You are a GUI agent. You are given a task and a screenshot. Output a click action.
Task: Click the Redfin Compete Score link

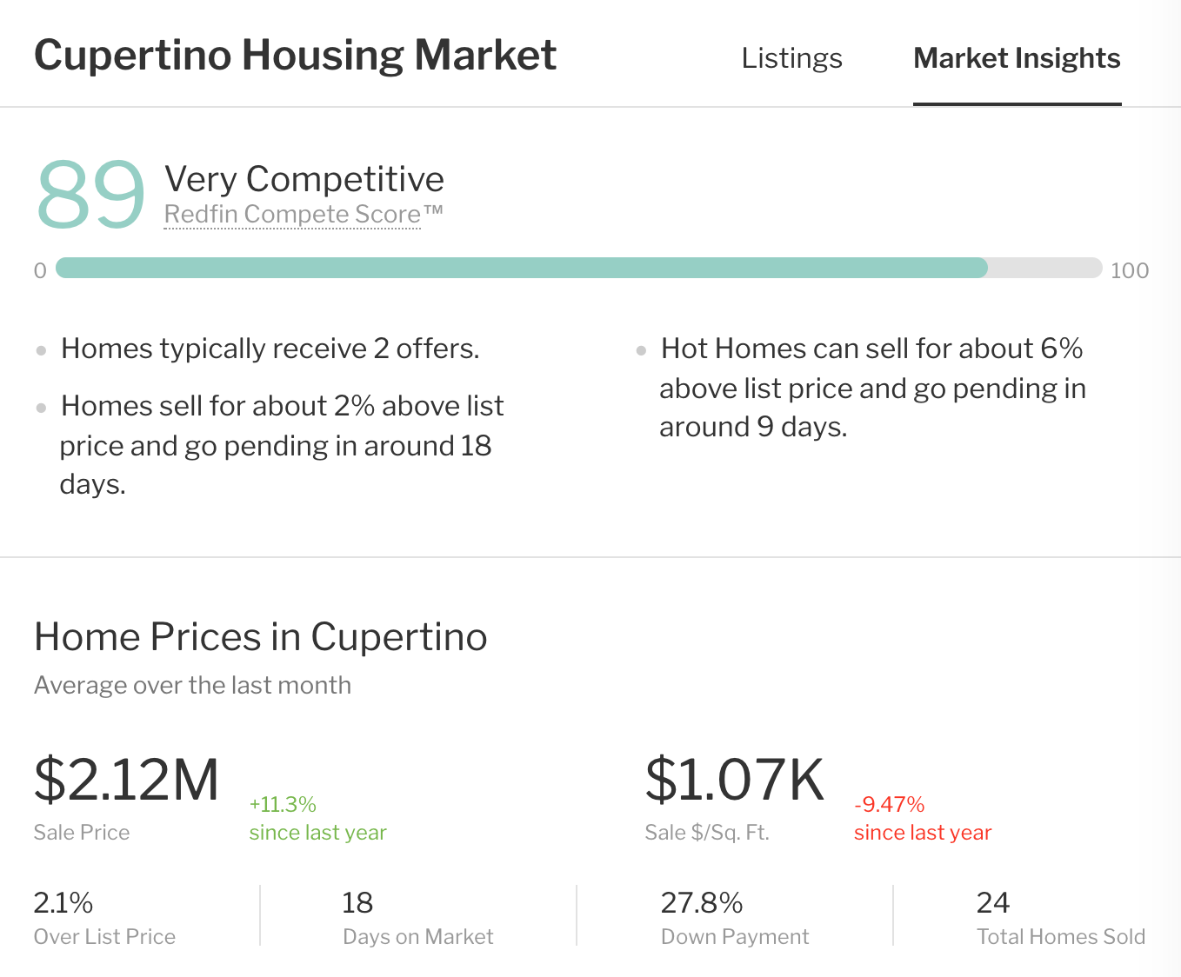(304, 215)
